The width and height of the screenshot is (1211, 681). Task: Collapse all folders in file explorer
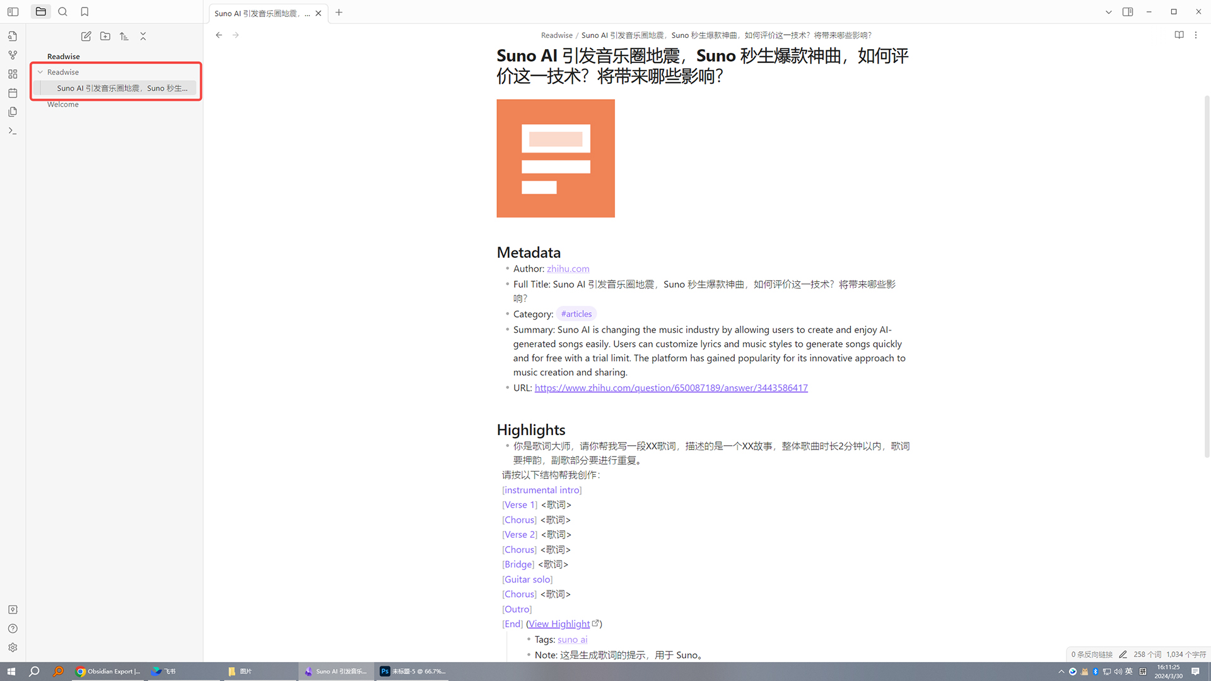tap(143, 36)
